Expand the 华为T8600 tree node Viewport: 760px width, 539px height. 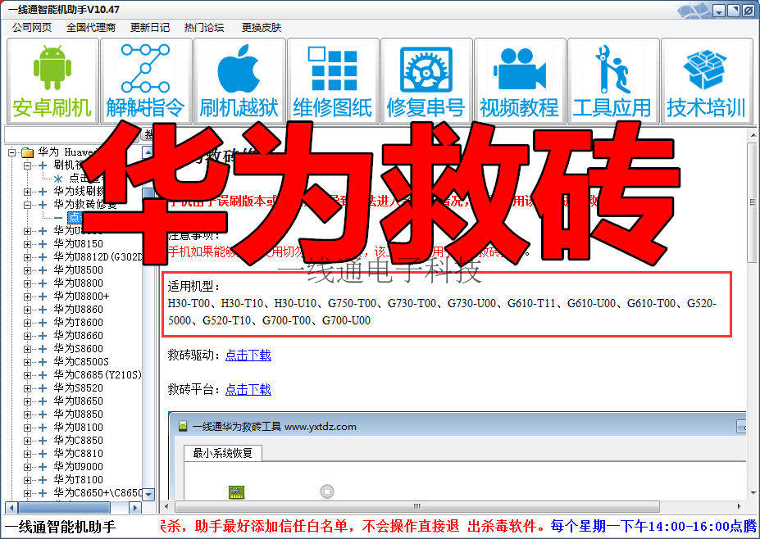pyautogui.click(x=27, y=323)
